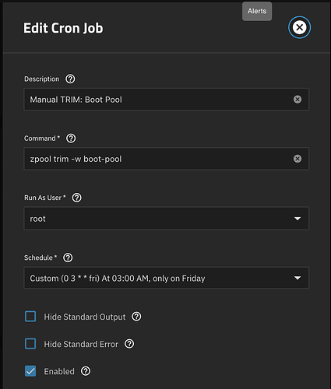Show help for Hide Standard Error
Image resolution: width=331 pixels, height=389 pixels.
[129, 344]
